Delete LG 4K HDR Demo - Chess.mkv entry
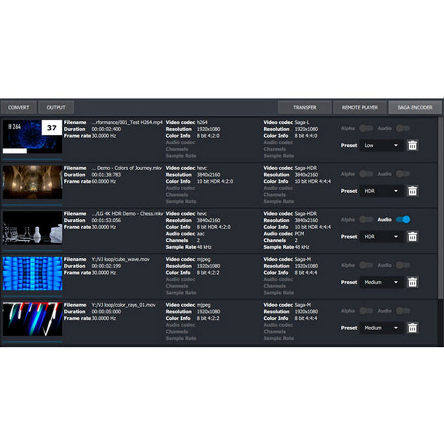The height and width of the screenshot is (444, 444). point(413,237)
